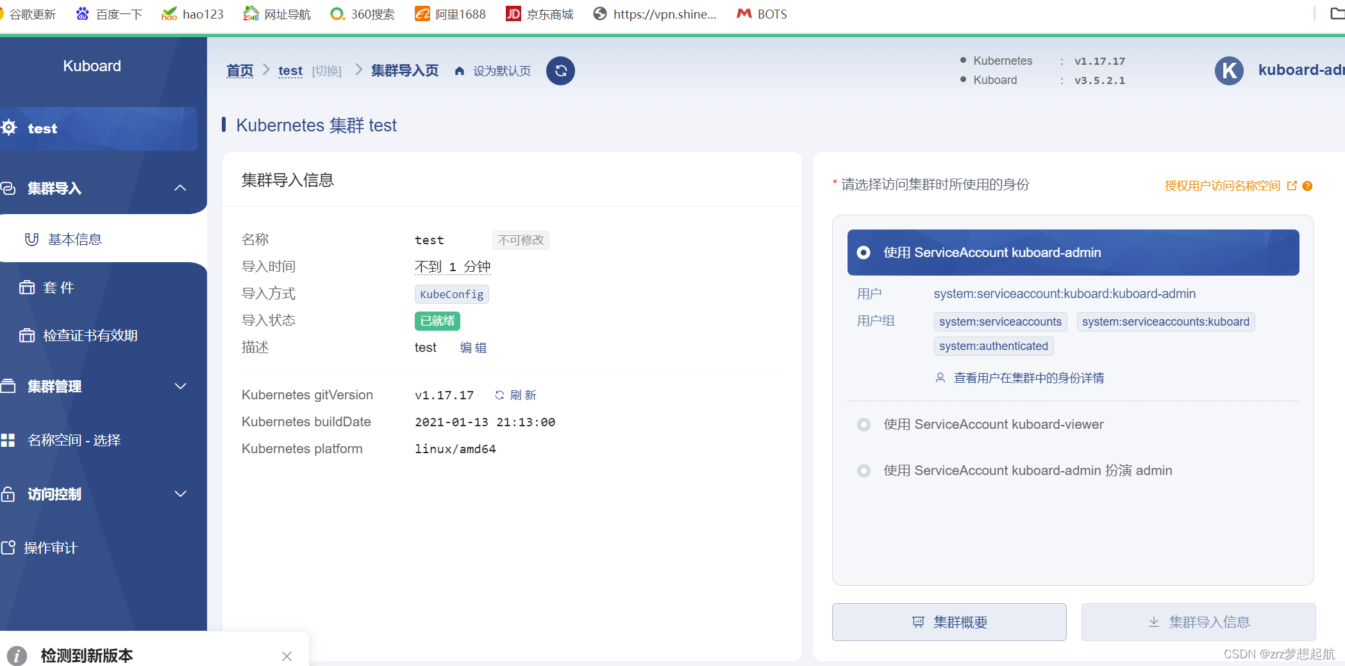Open the 京东商城 bookmark
Screen dimensions: 1345x666
[x=539, y=13]
